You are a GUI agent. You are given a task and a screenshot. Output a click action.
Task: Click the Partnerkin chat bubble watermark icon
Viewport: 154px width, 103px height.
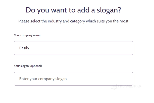[x=114, y=87]
